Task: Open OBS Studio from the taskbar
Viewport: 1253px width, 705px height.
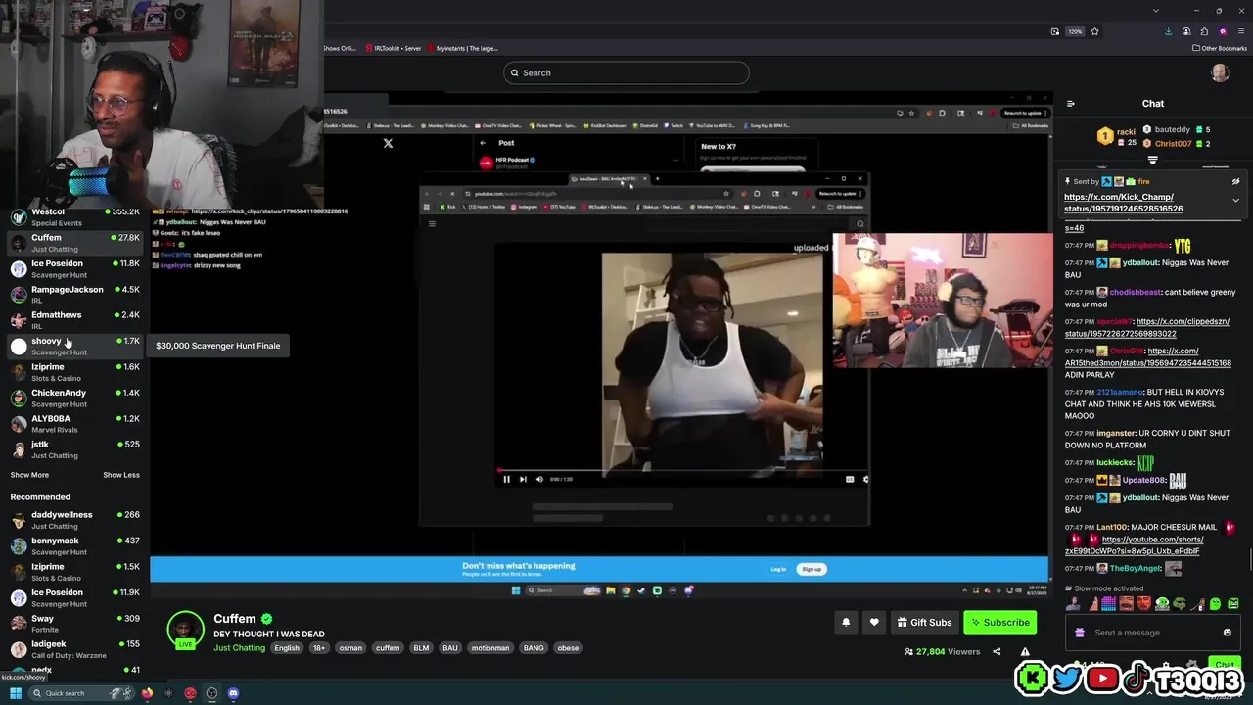Action: (211, 693)
